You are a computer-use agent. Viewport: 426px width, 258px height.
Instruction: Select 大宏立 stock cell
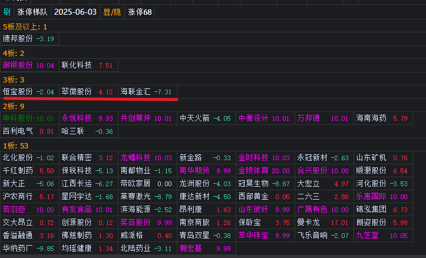[x=325, y=184]
